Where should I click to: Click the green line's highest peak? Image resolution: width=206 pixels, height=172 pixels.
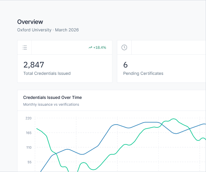(173, 119)
